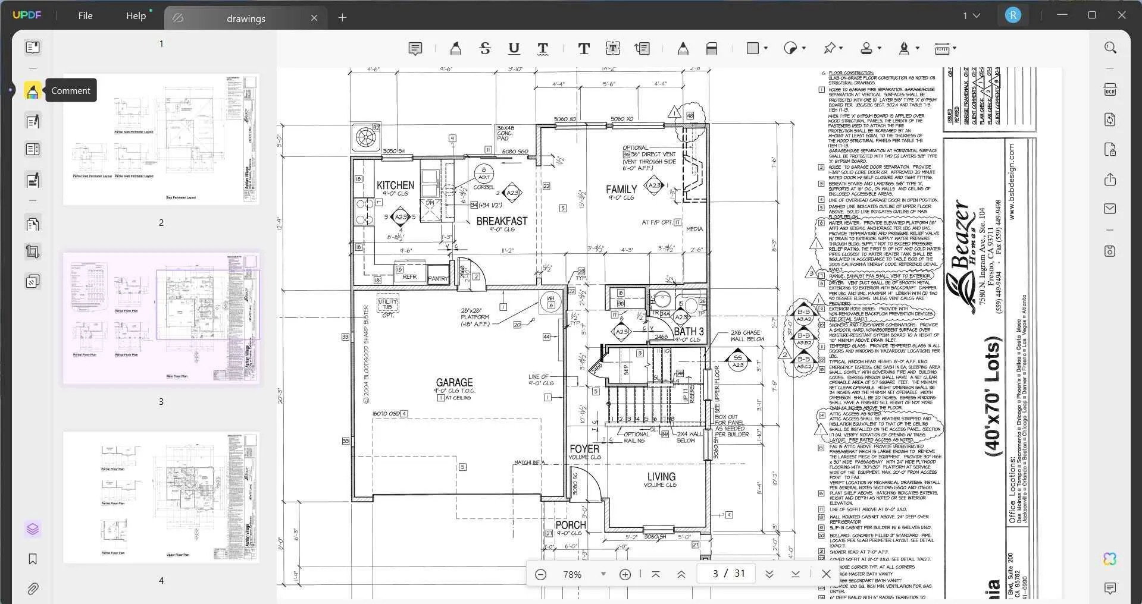Viewport: 1142px width, 604px height.
Task: Save as other via disk icon
Action: pyautogui.click(x=1110, y=251)
